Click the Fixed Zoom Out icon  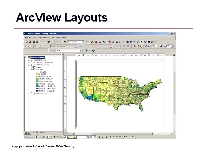120,42
